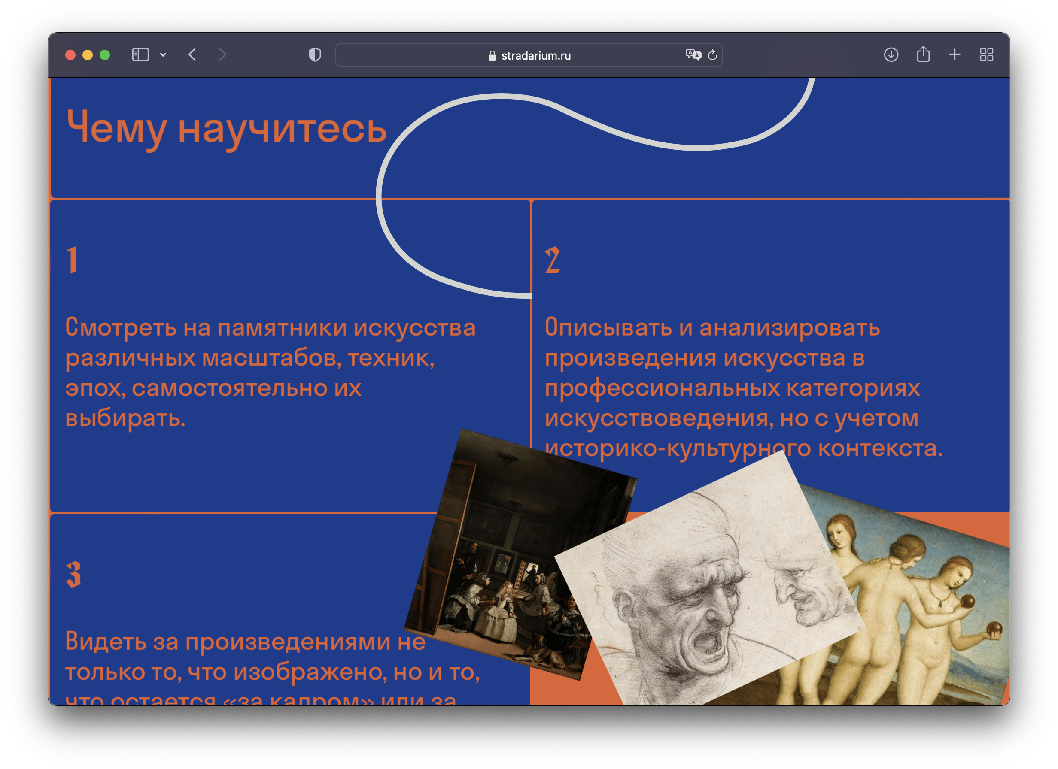Screen dimensions: 1058x769
Task: Click the forward navigation arrow
Action: [222, 55]
